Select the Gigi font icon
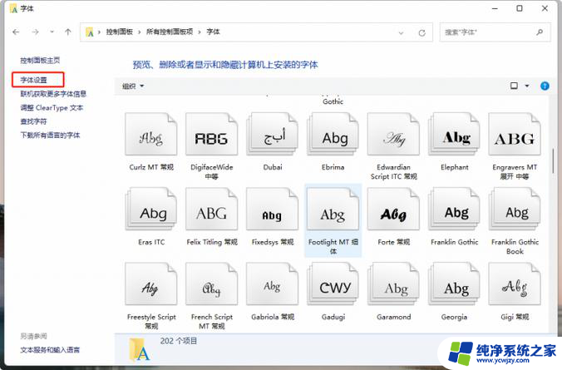This screenshot has height=370, width=562. tap(515, 284)
